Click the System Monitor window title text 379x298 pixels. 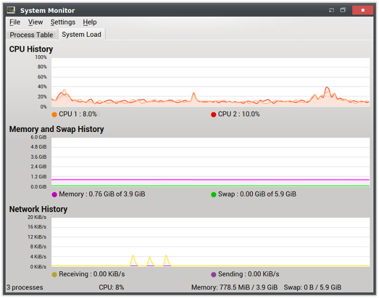point(47,11)
